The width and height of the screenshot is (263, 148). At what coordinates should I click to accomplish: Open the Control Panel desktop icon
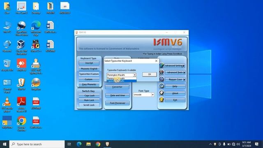click(7, 86)
